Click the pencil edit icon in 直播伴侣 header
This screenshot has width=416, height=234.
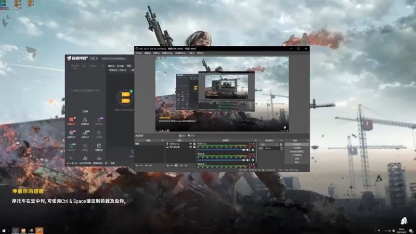[x=125, y=70]
